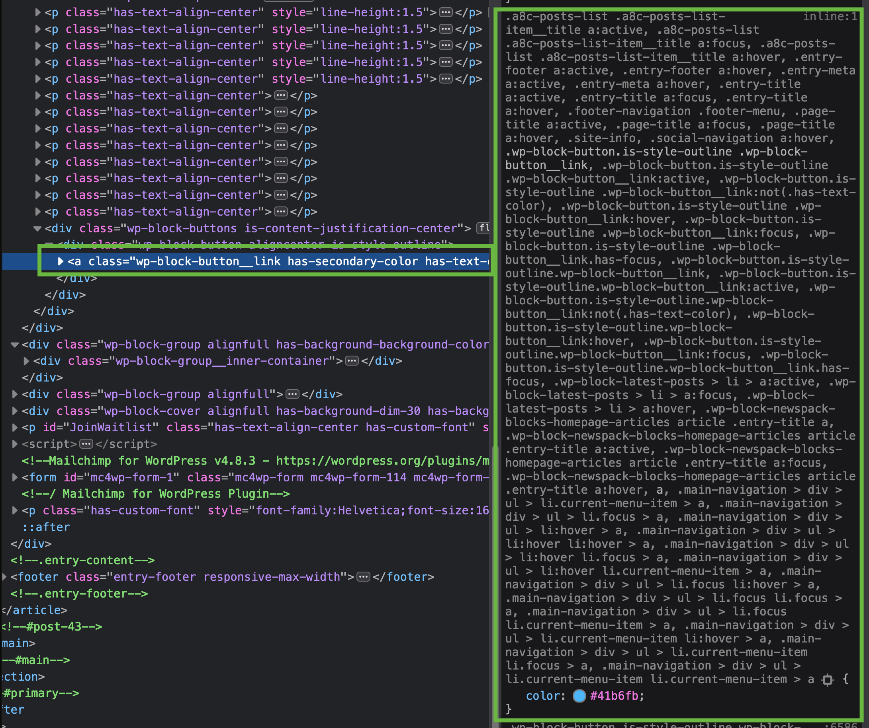The image size is (869, 728).
Task: Expand the mc4wp-form-1 form element
Action: tap(15, 477)
